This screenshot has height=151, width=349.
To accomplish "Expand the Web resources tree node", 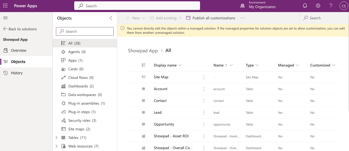I will [x=56, y=146].
